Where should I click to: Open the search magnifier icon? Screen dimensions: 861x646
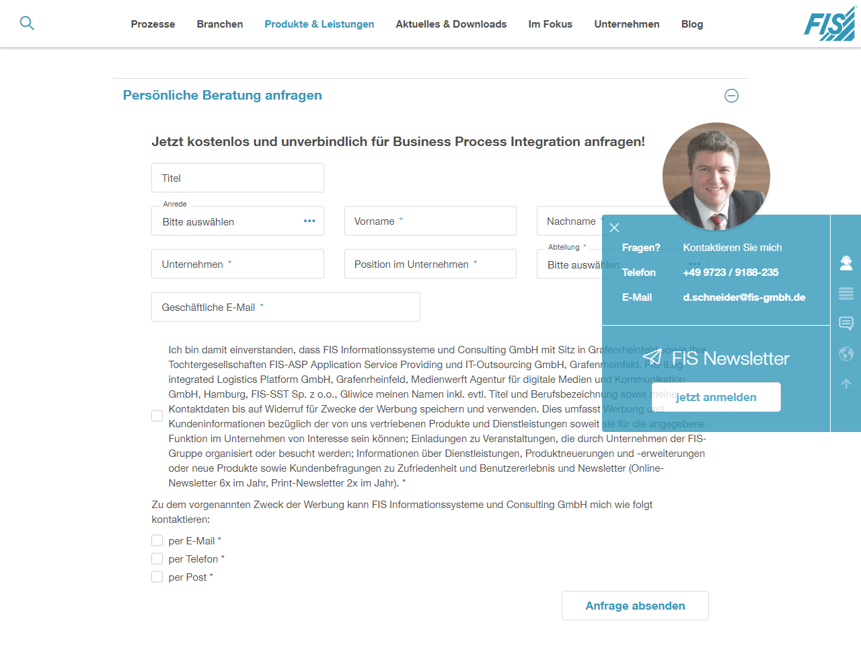click(x=27, y=23)
